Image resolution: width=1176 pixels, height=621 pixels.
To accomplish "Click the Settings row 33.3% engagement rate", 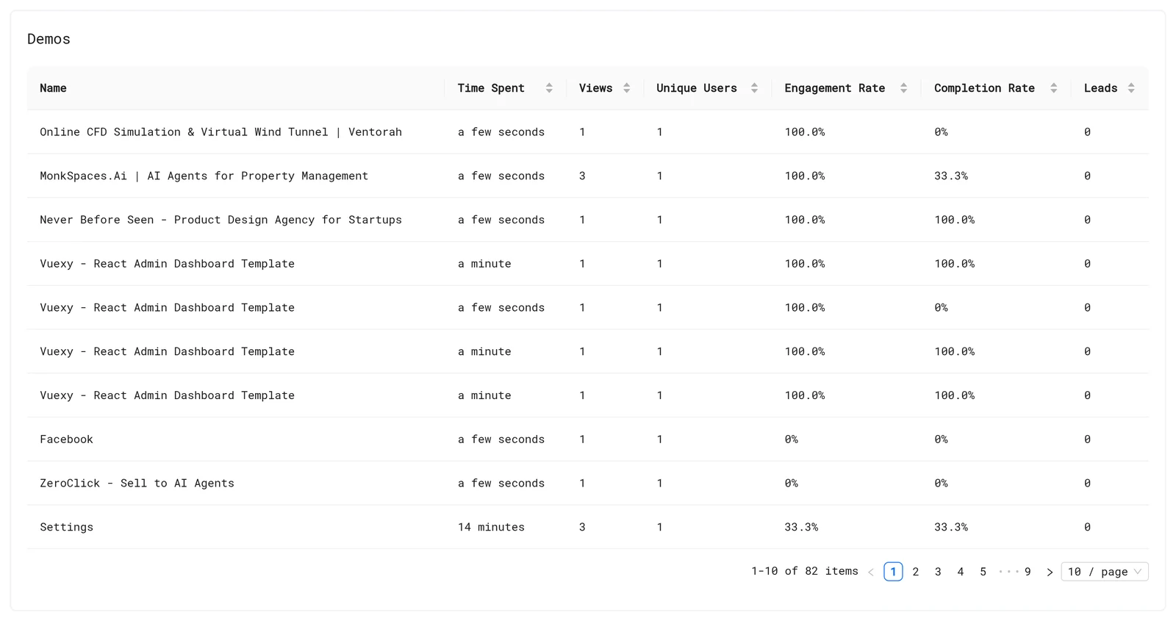I will (x=801, y=527).
